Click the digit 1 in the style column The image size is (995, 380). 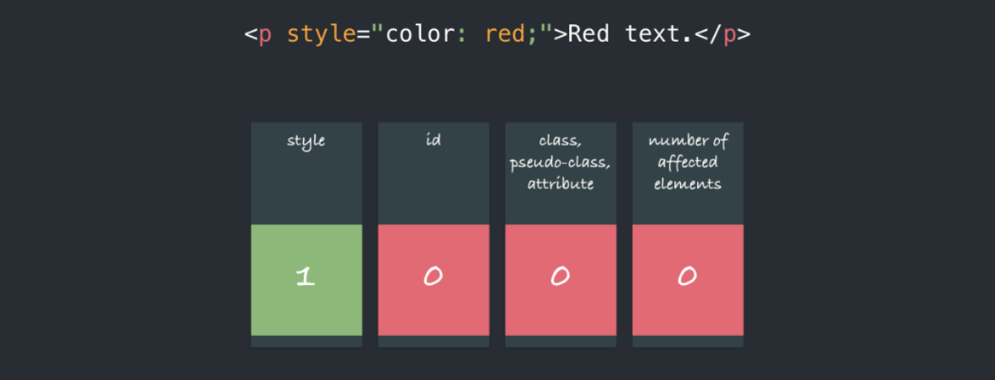pyautogui.click(x=305, y=276)
